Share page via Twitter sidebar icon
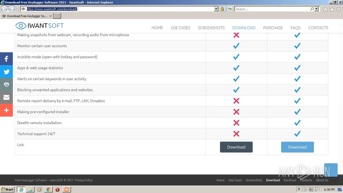The height and width of the screenshot is (193, 343). [x=6, y=72]
